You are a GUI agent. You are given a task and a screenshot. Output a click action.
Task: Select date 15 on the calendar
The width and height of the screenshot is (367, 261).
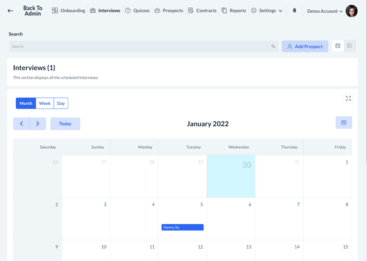(x=327, y=251)
